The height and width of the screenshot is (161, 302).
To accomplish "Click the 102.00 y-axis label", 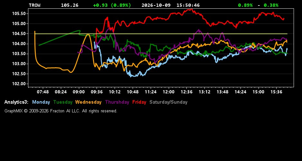I will [19, 84].
